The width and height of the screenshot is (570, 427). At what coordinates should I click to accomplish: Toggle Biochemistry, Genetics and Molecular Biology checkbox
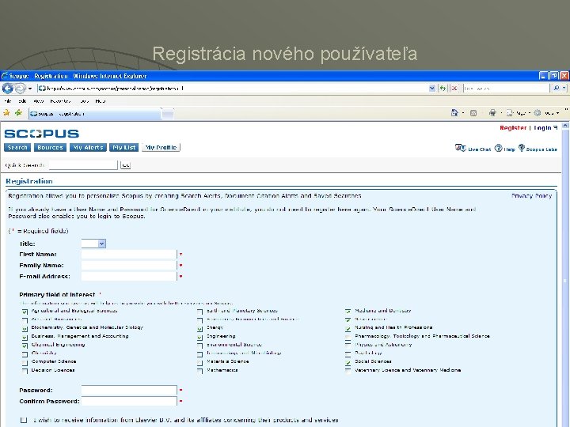pos(25,329)
